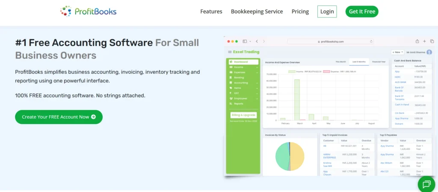Viewport: 438px width, 192px height.
Task: Open vendor Abc Willam
Action: tap(386, 163)
